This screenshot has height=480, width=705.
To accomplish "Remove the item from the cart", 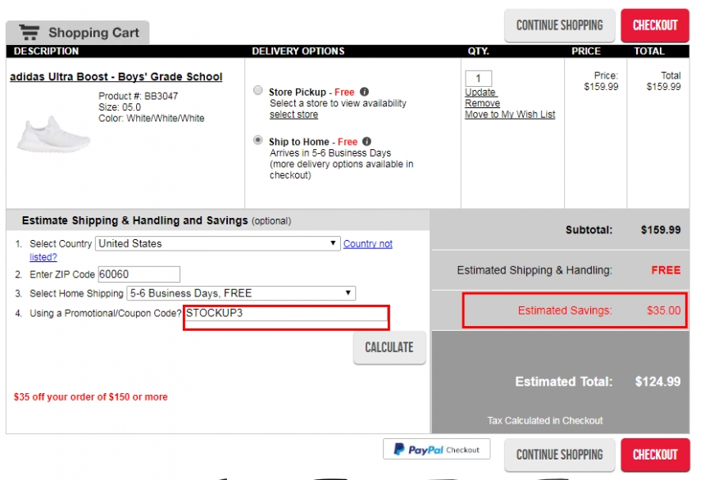I will [483, 103].
